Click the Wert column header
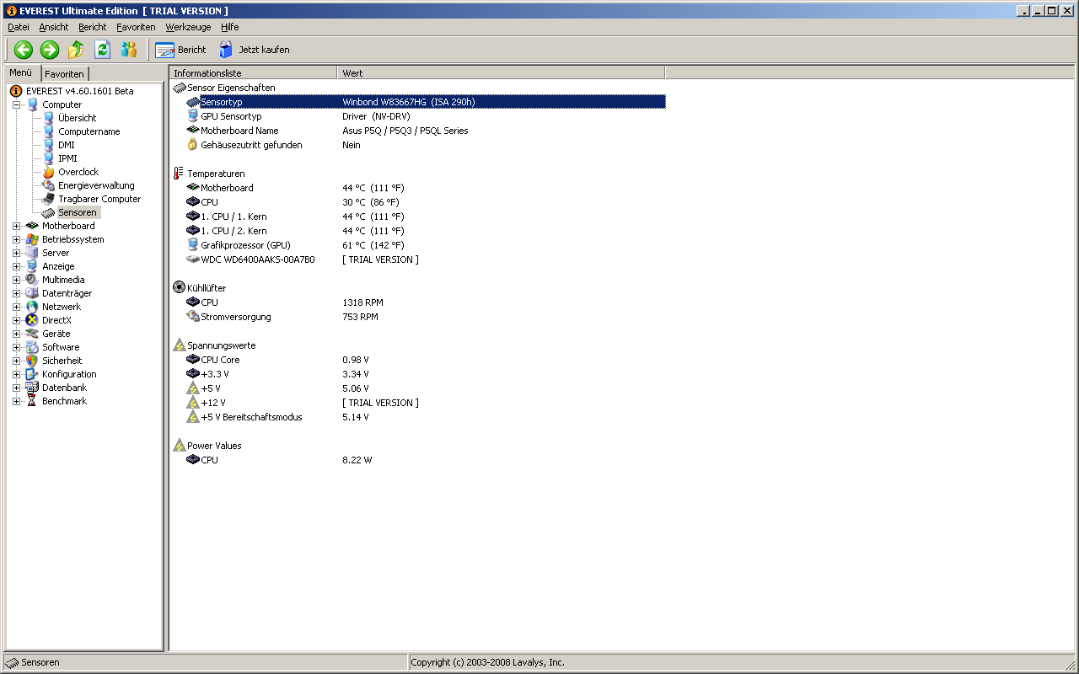The height and width of the screenshot is (674, 1079). click(x=502, y=73)
